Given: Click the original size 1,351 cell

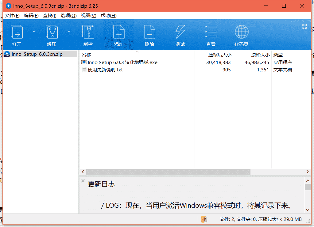Looking at the screenshot, I should 263,70.
